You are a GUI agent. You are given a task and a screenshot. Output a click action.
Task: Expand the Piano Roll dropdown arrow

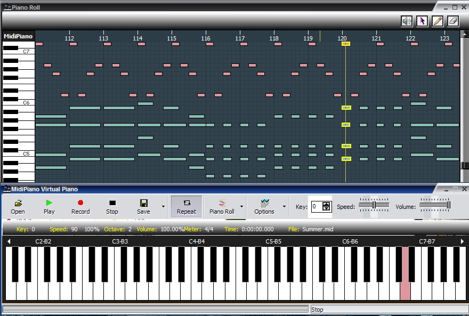(x=241, y=206)
